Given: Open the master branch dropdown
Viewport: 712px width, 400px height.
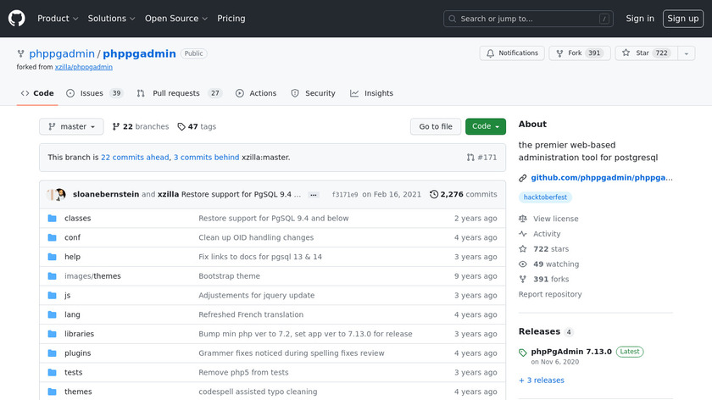Looking at the screenshot, I should click(71, 126).
